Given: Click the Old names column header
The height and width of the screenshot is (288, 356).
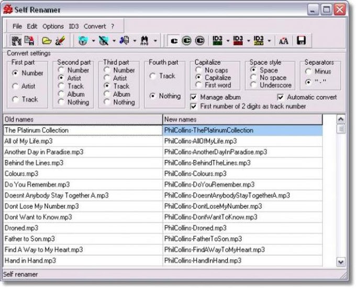Looking at the screenshot, I should click(83, 119).
